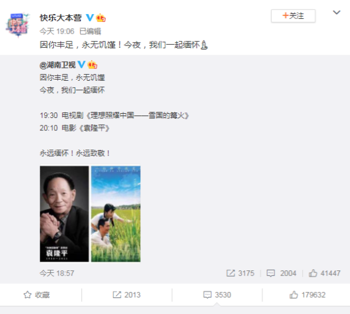The image size is (350, 314).
Task: Open the 袁隆平 black-and-white portrait thumbnail
Action: tap(64, 214)
